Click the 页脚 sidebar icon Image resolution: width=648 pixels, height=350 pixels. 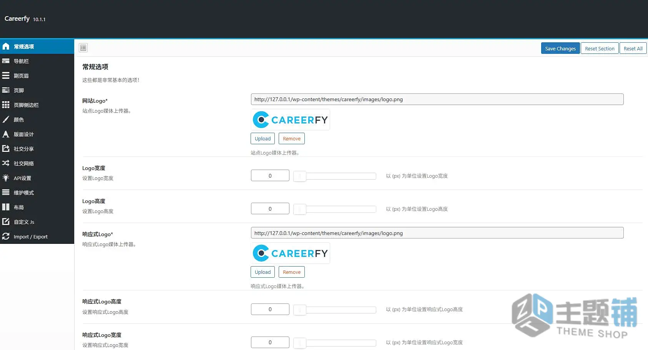coord(6,90)
